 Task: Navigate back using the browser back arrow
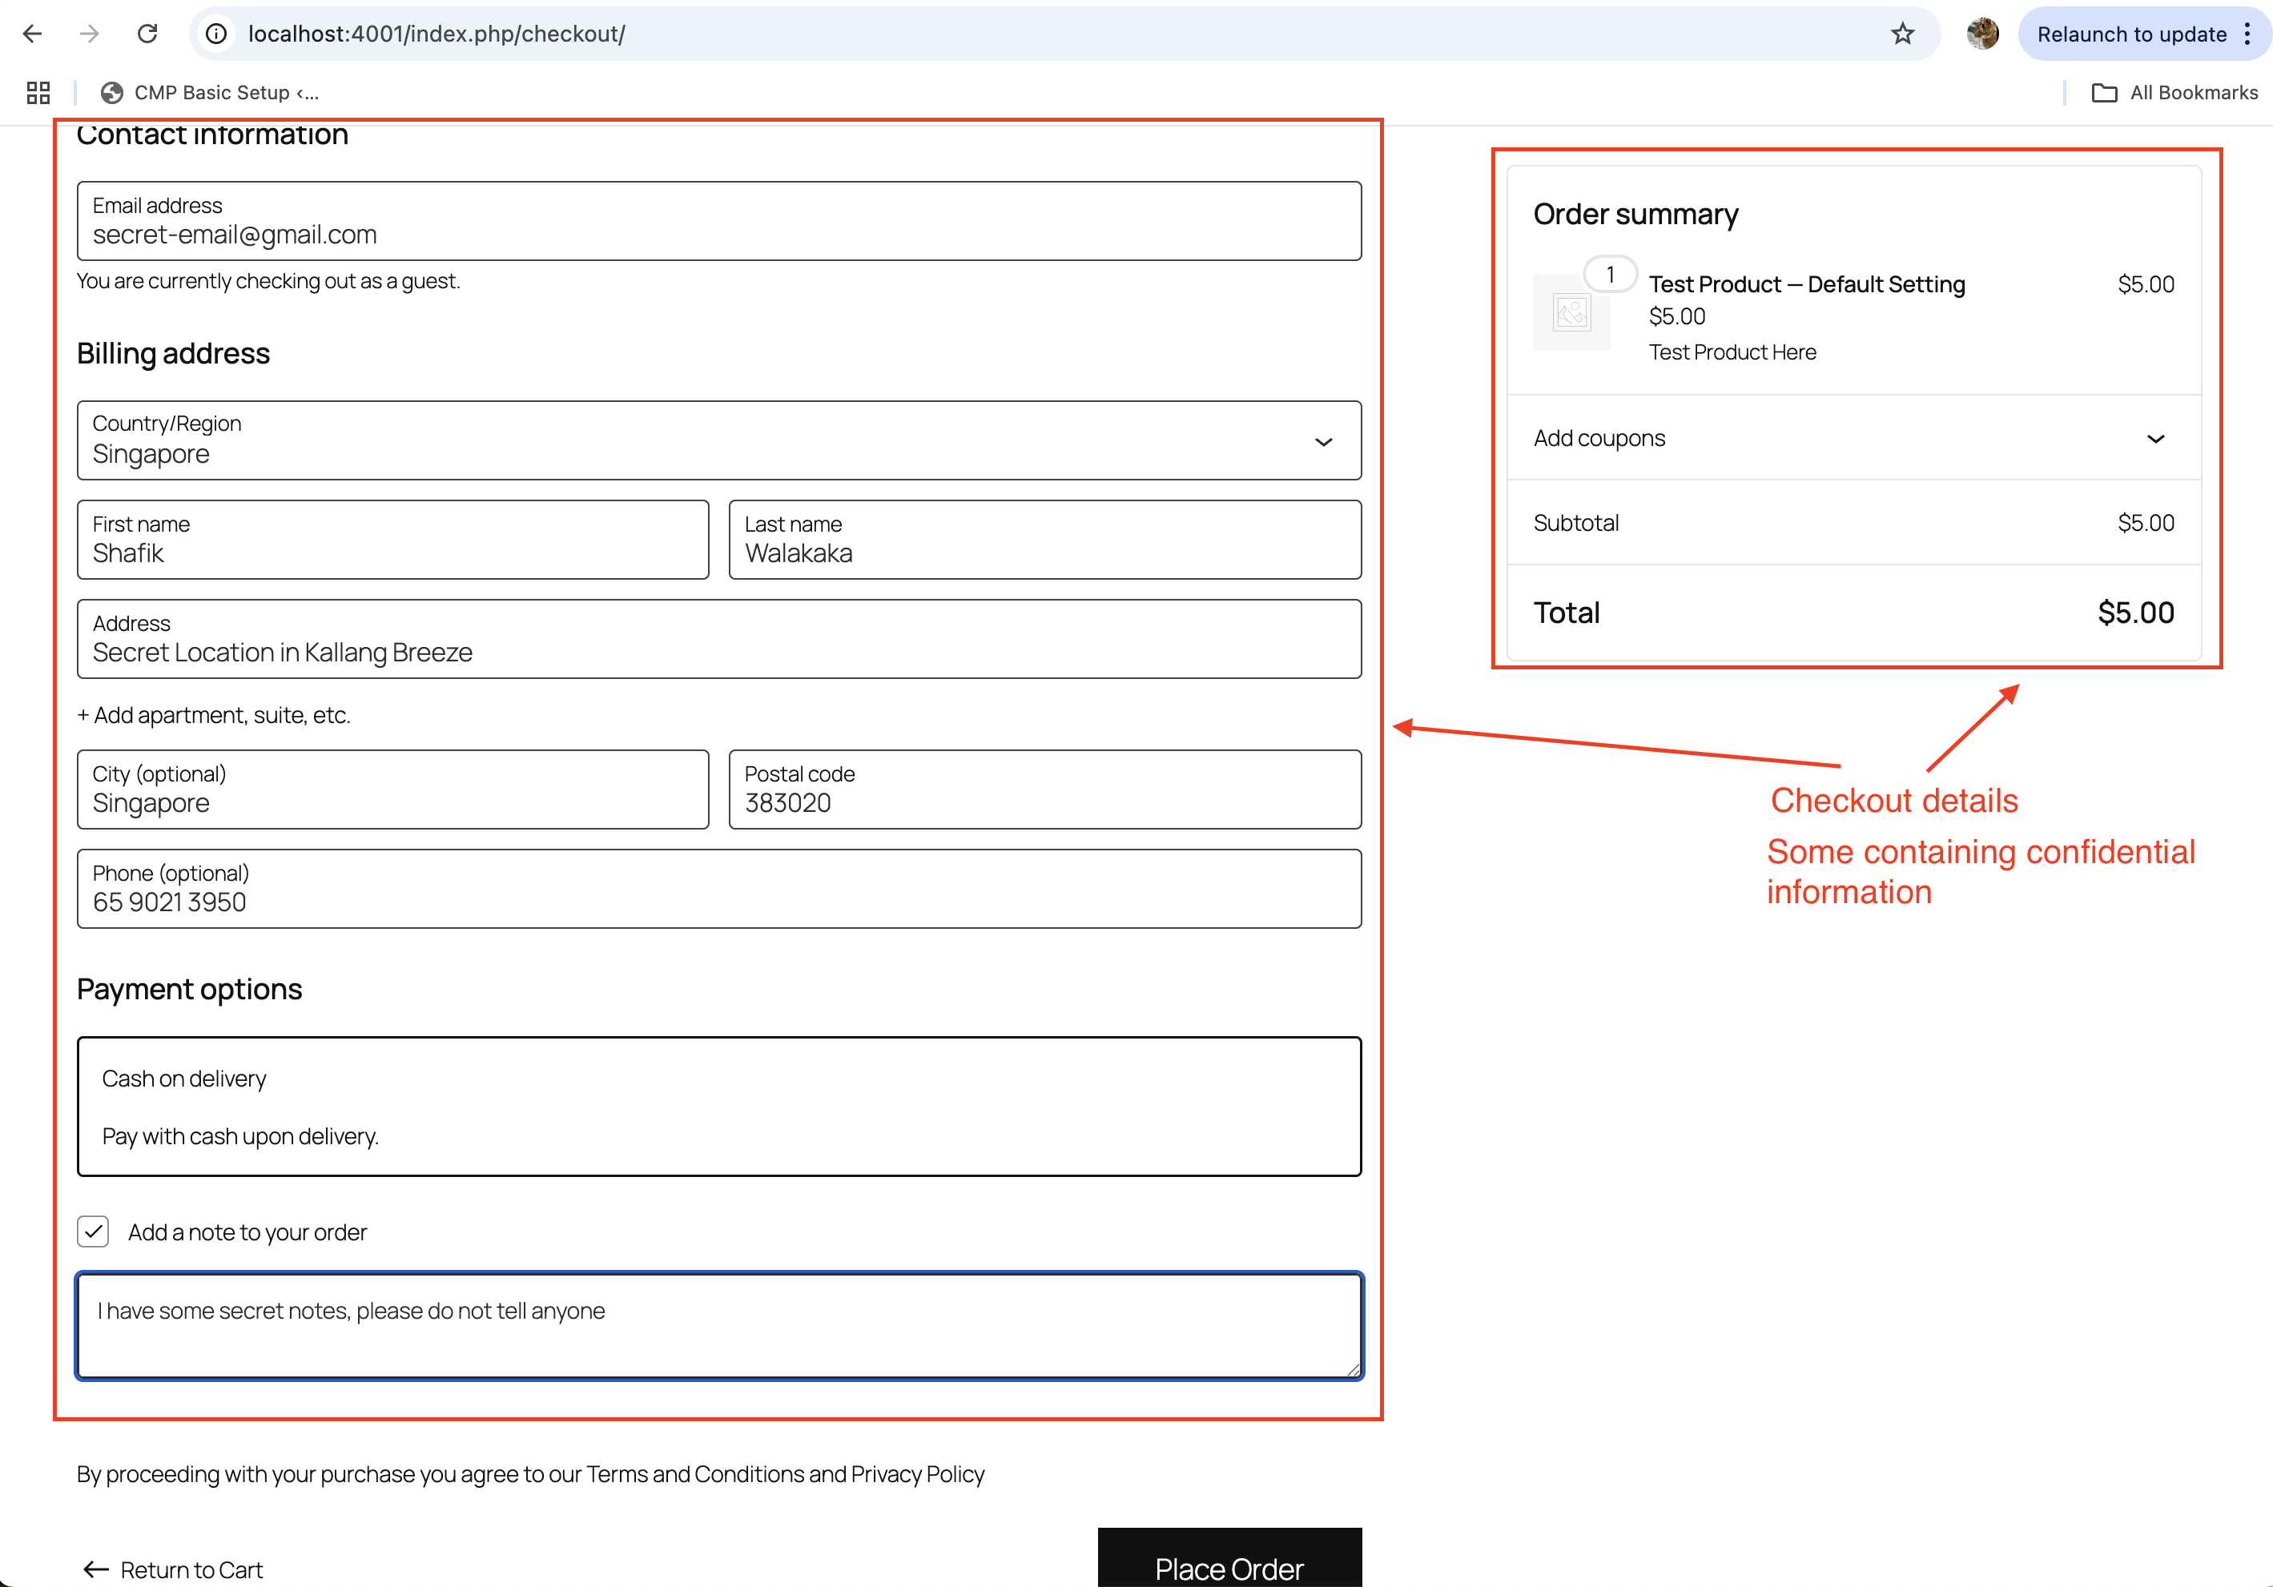click(x=33, y=33)
